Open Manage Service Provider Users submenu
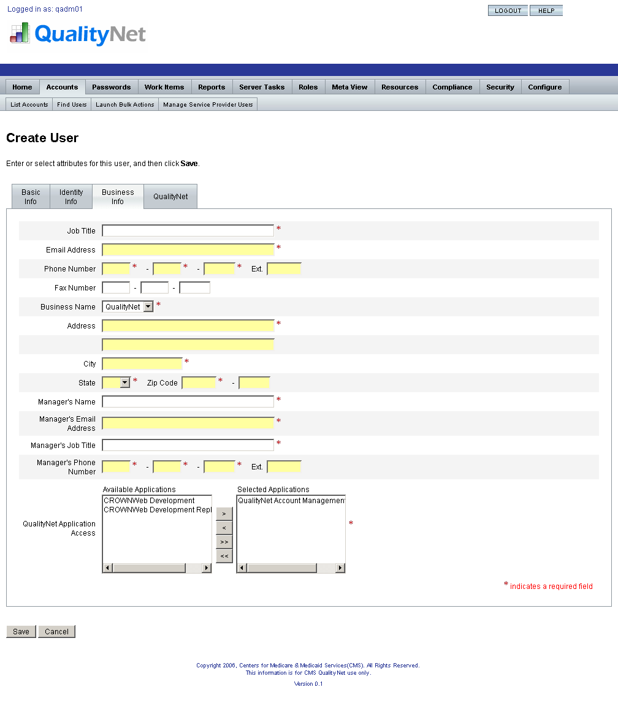Screen dimensions: 618x706 click(x=208, y=104)
